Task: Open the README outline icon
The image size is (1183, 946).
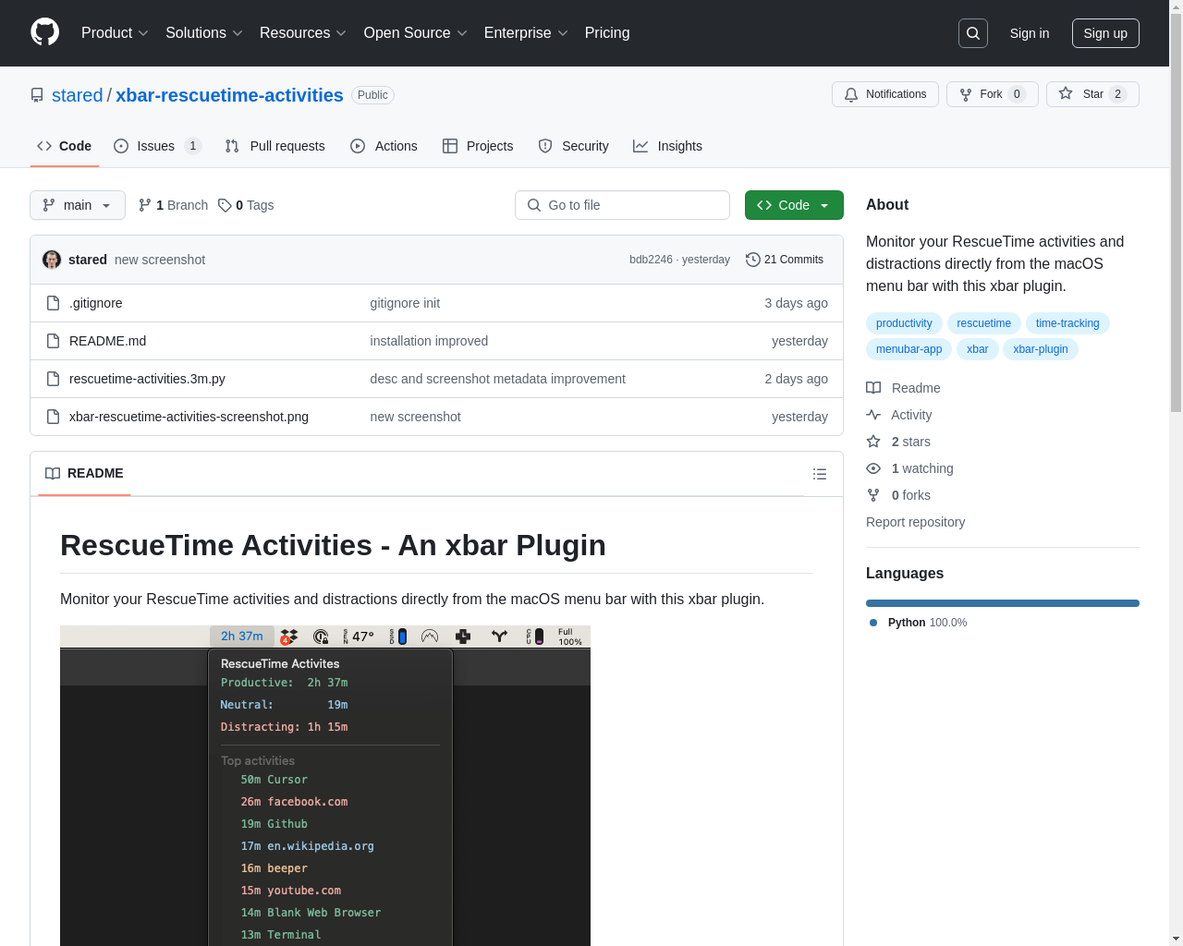Action: 819,474
